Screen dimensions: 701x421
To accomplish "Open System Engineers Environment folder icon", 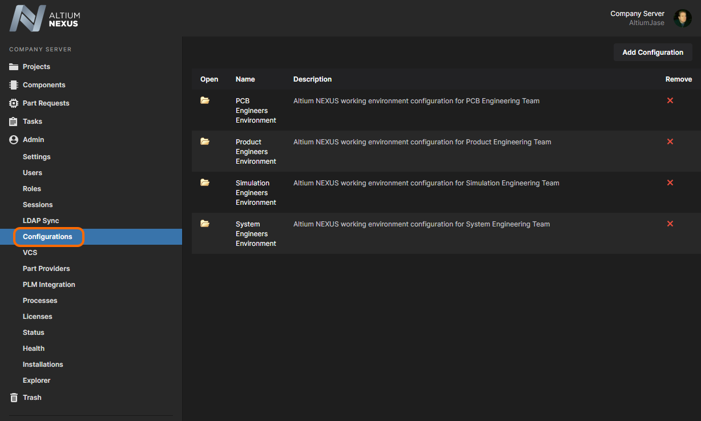I will pyautogui.click(x=205, y=224).
